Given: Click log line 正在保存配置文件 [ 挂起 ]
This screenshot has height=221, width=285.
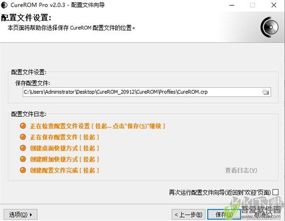Looking at the screenshot, I should coord(64,137).
